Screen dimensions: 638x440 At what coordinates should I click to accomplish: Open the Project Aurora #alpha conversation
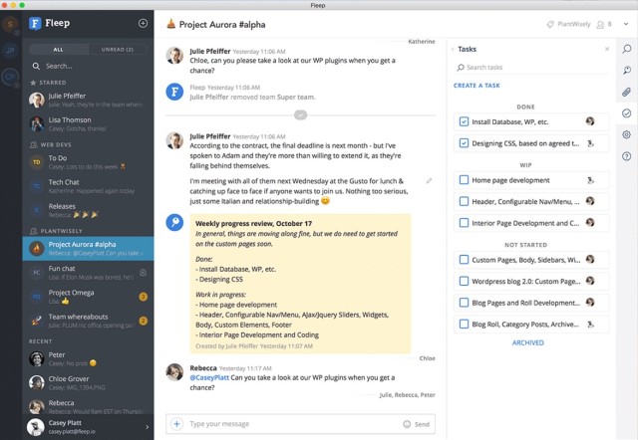tap(88, 249)
